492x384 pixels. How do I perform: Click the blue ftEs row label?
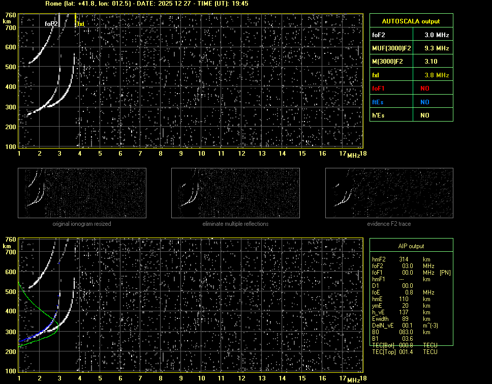point(378,102)
